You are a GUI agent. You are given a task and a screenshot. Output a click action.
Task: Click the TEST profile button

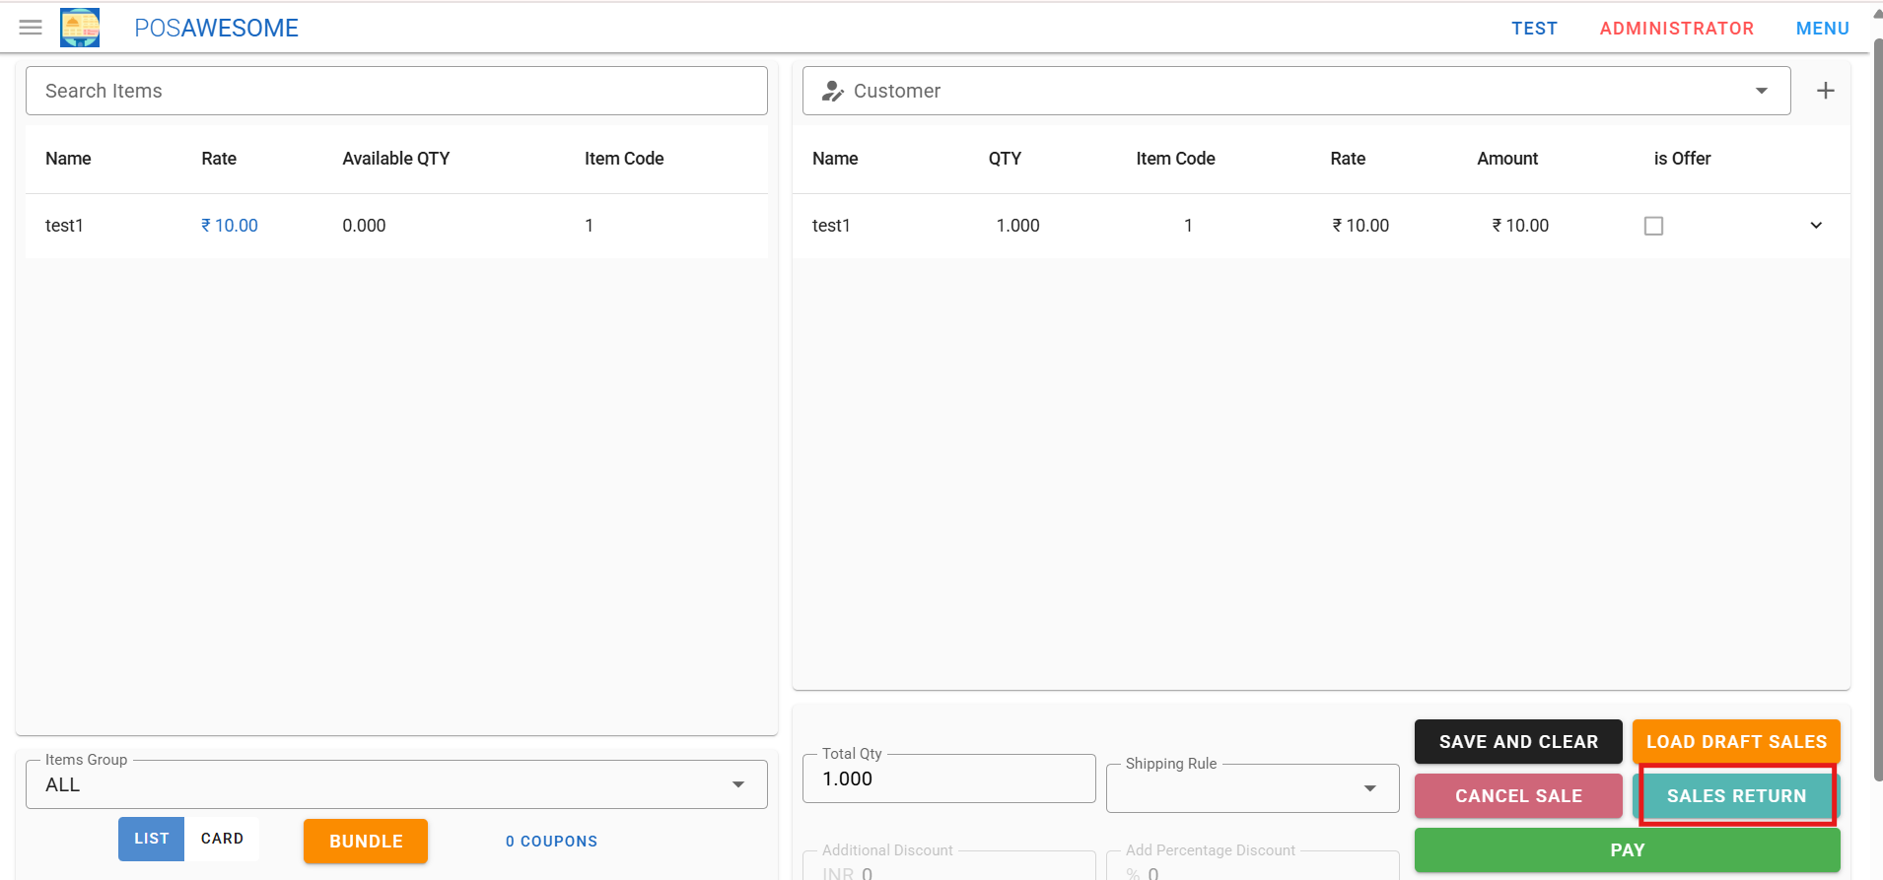pyautogui.click(x=1534, y=29)
